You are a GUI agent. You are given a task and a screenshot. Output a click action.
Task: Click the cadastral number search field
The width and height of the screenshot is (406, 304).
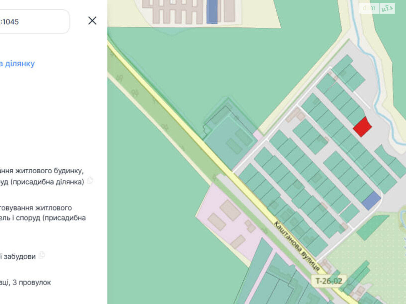click(33, 22)
